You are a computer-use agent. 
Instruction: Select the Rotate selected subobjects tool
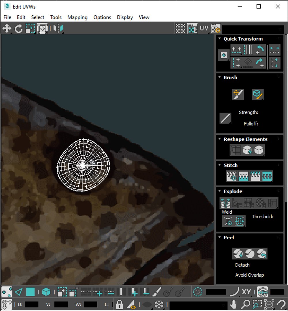point(19,28)
